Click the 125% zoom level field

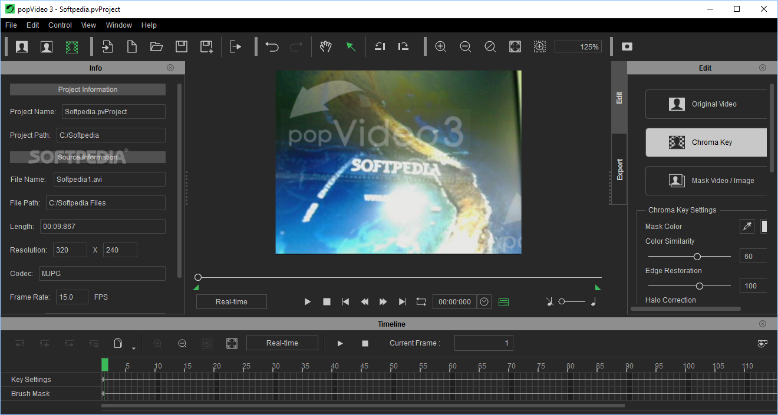pos(578,47)
